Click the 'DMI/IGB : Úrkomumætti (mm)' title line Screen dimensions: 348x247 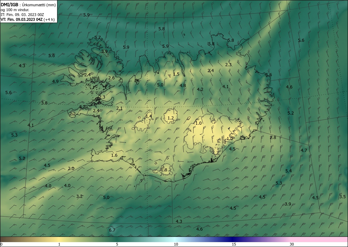point(28,5)
